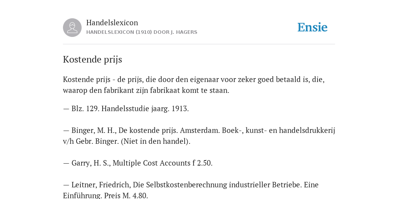Click the Handelslexicon author name
Viewport: 398px width, 199px height.
[112, 23]
